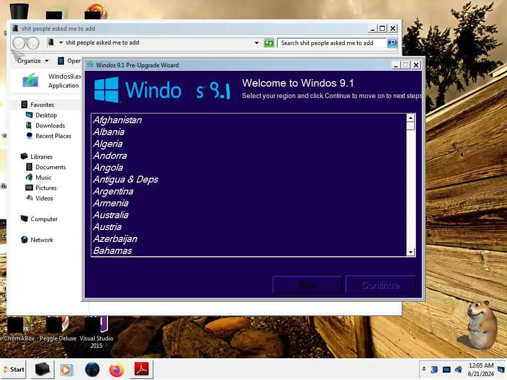This screenshot has height=380, width=507.
Task: Select Algeria in the region list
Action: (x=249, y=144)
